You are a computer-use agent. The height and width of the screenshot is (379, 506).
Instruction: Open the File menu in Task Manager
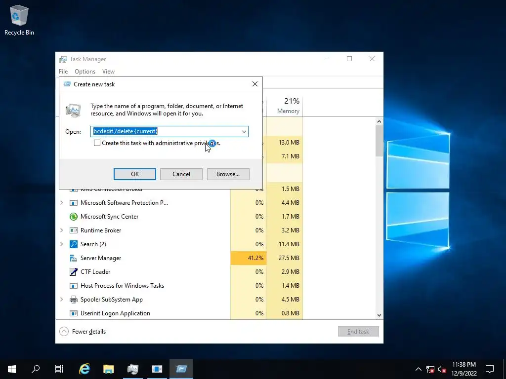tap(63, 72)
